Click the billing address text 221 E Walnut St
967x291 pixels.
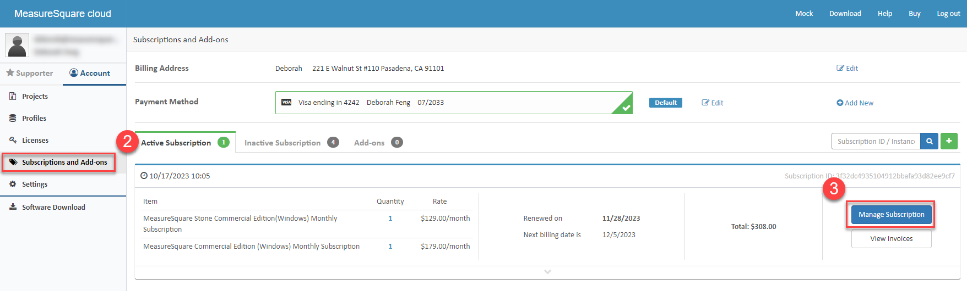(378, 68)
